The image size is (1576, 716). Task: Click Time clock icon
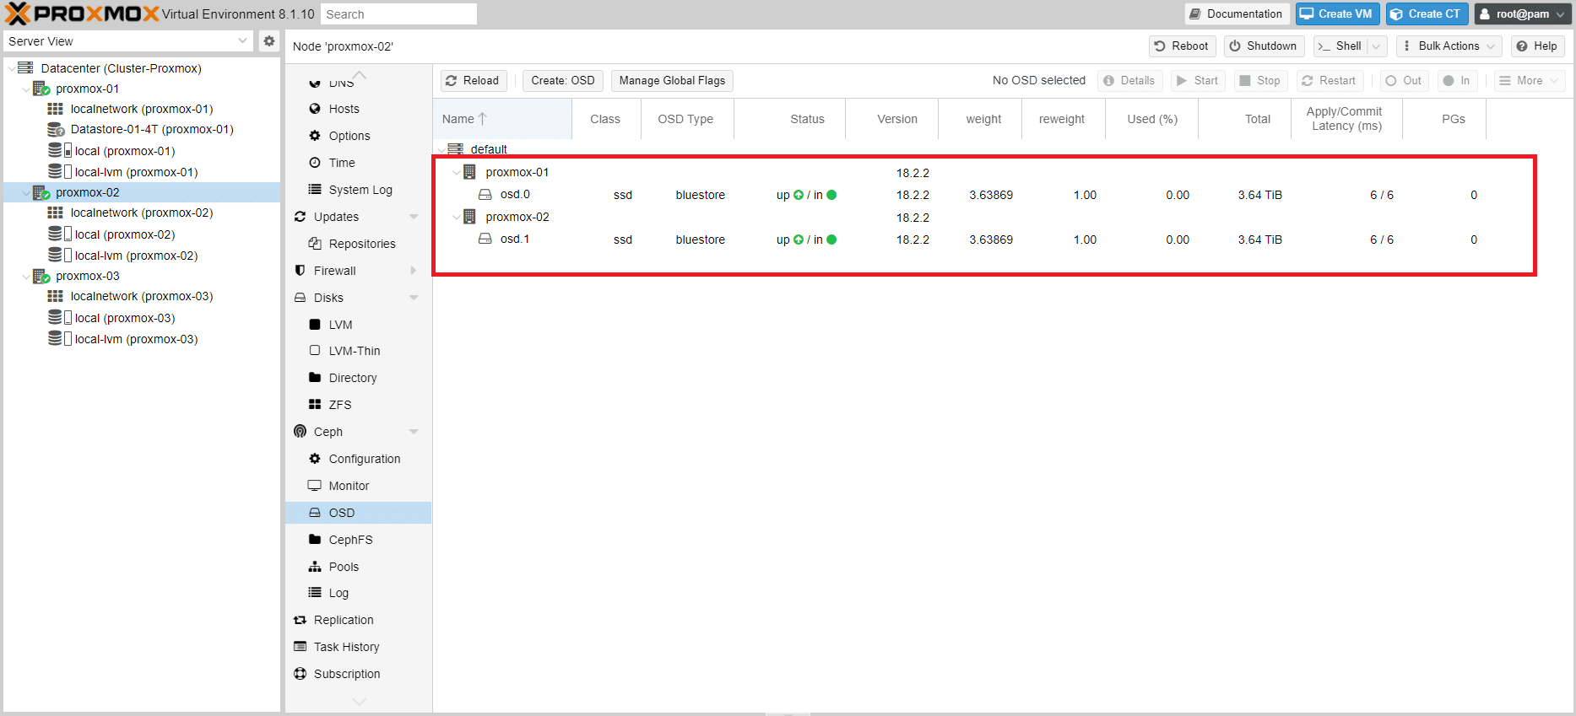tap(315, 163)
